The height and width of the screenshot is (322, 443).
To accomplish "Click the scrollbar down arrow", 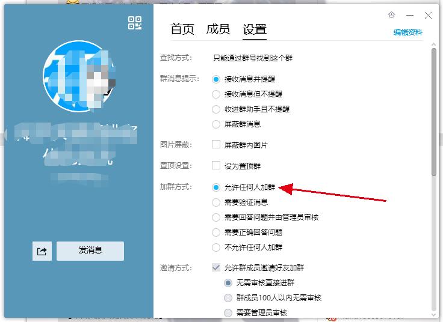I will [x=434, y=315].
